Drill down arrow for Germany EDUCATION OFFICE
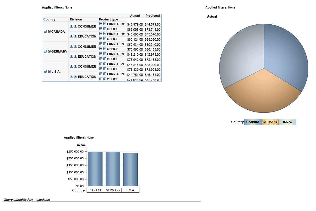This screenshot has width=316, height=211. coord(104,59)
